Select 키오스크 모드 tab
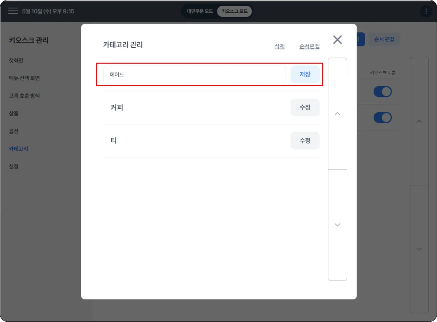The height and width of the screenshot is (322, 437). pyautogui.click(x=234, y=11)
